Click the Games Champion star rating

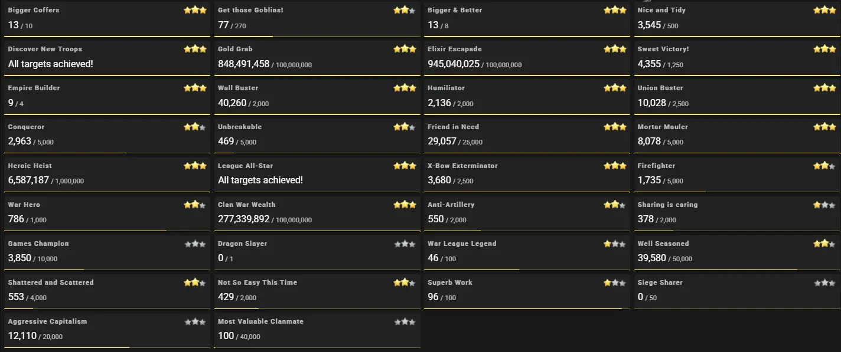pyautogui.click(x=195, y=244)
